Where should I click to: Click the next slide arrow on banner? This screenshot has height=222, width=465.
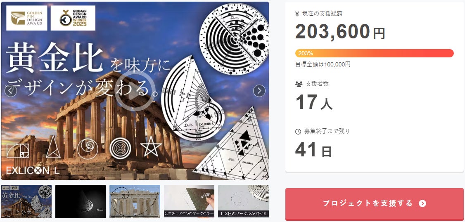point(259,91)
